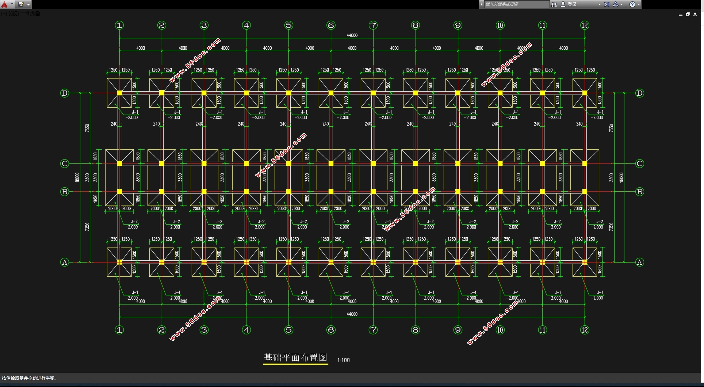
Task: Open the [二维线框] visual style menu
Action: (x=30, y=14)
